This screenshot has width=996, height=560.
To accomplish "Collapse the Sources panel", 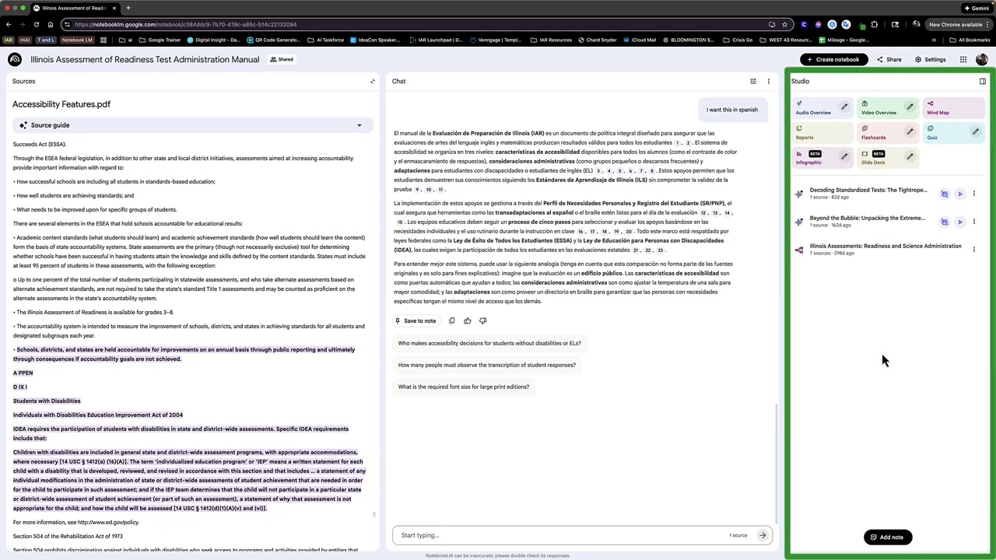I will 372,81.
